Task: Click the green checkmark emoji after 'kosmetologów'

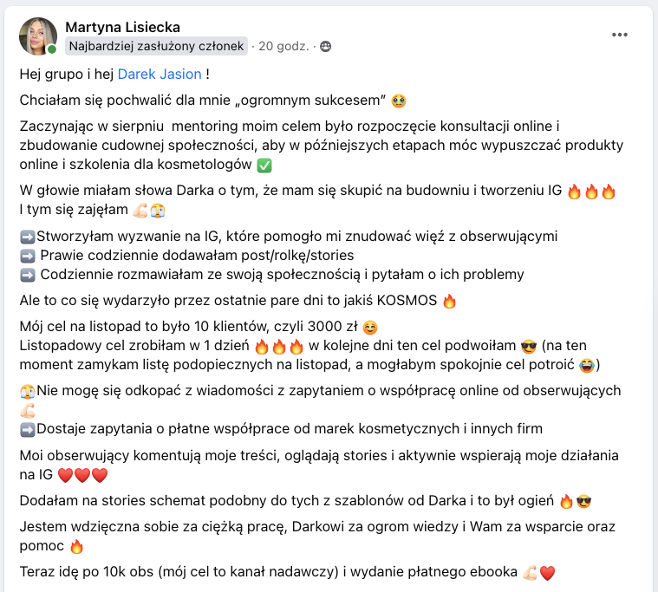Action: [264, 165]
